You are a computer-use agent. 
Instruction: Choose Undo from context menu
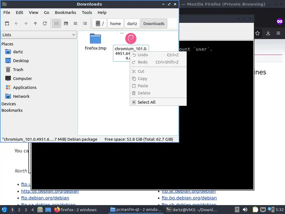click(158, 55)
